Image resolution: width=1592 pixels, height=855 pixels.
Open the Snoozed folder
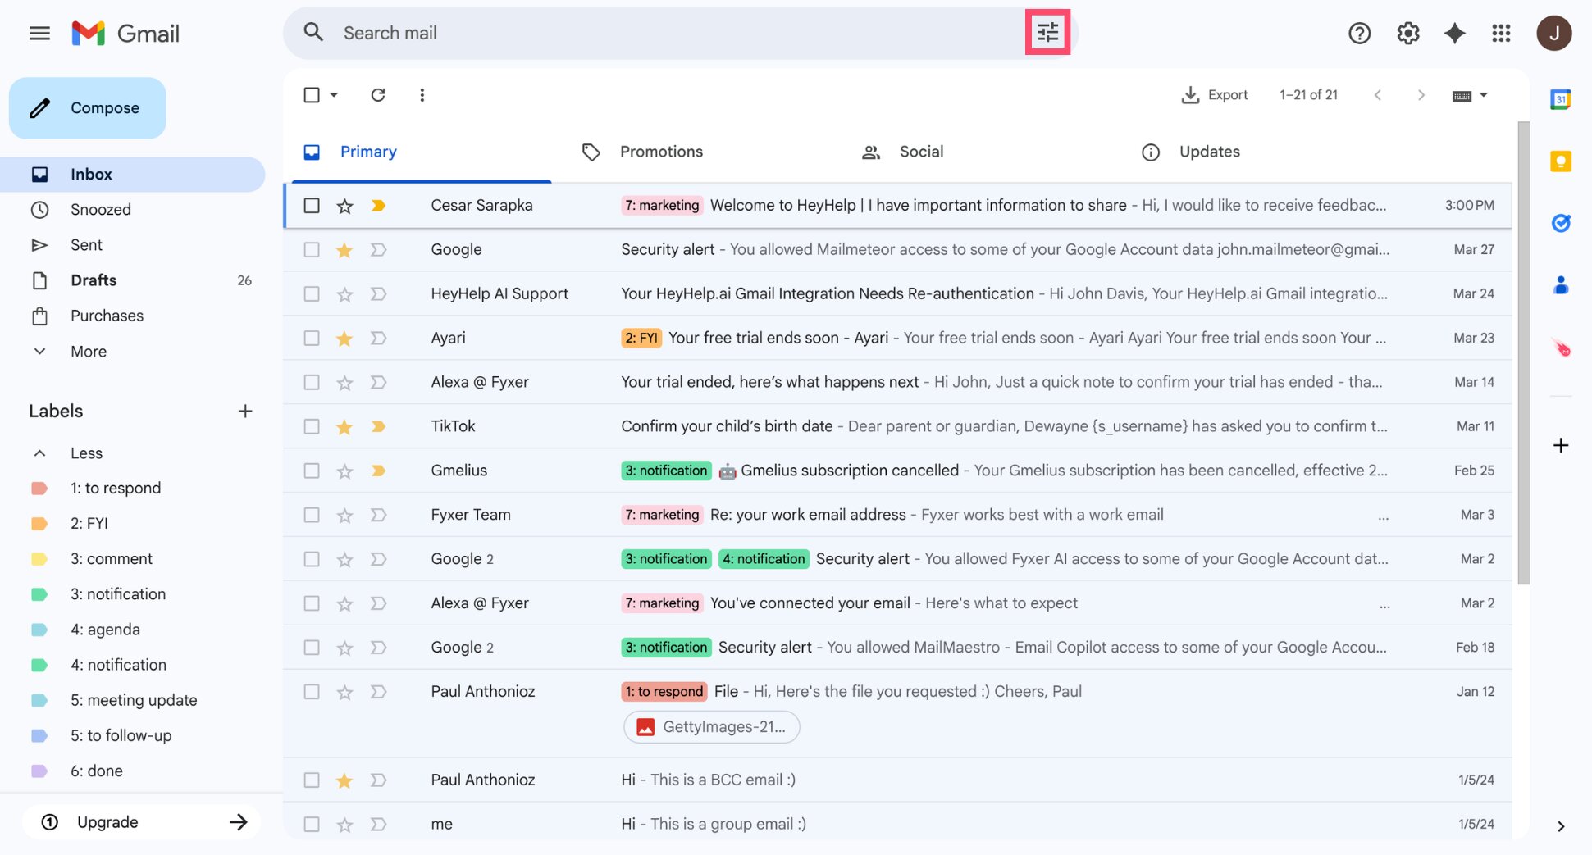[x=133, y=210]
